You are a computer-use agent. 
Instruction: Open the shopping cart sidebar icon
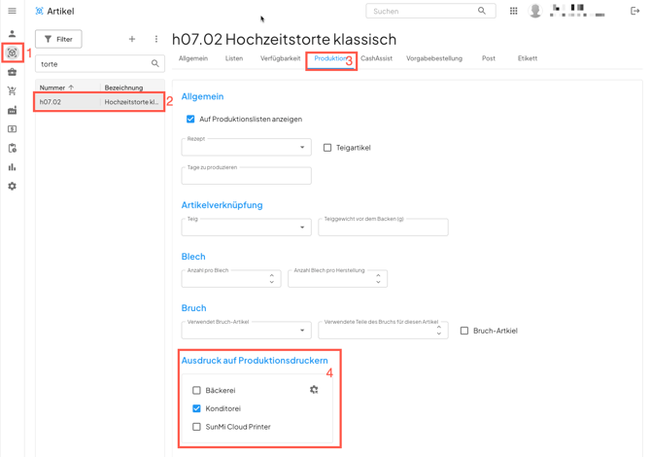tap(12, 91)
